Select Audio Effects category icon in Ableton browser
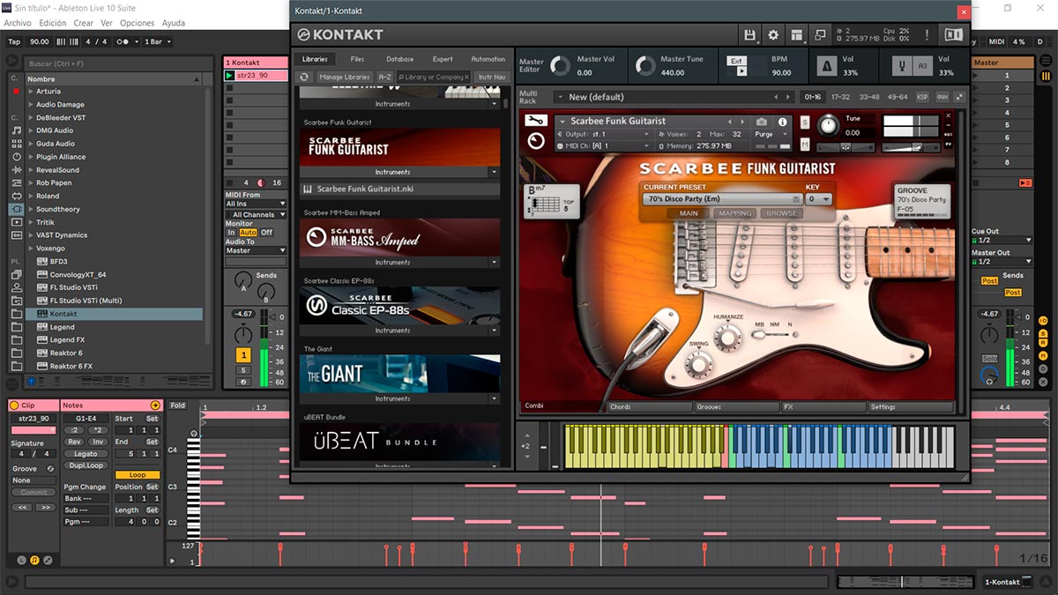Image resolution: width=1058 pixels, height=595 pixels. (x=16, y=169)
